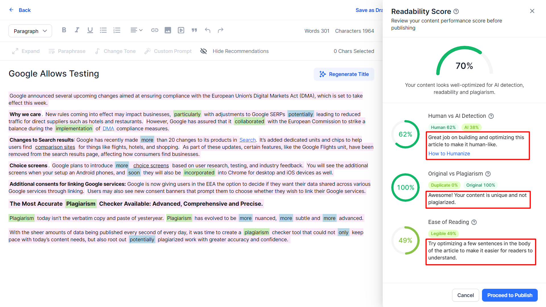Image resolution: width=546 pixels, height=307 pixels.
Task: Open the comparison sites link
Action: 55,147
